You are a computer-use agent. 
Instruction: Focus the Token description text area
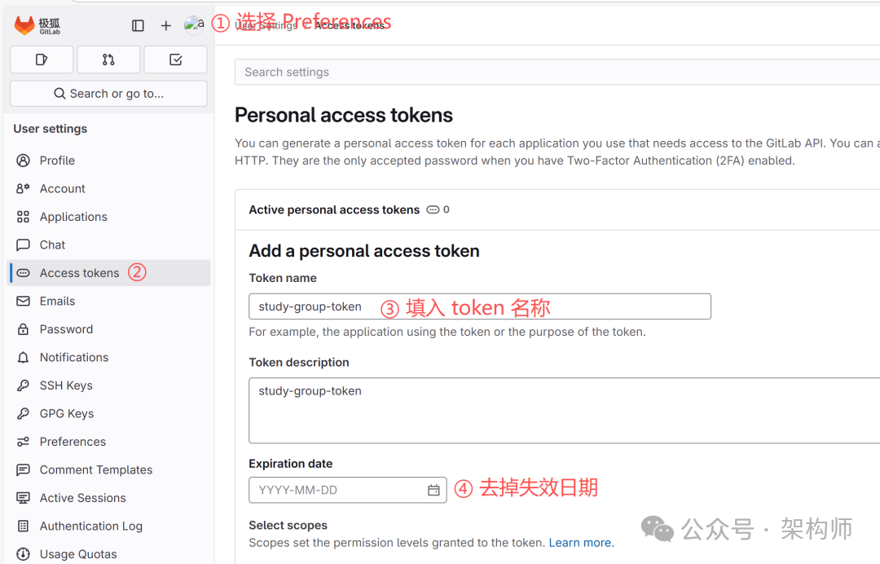[562, 410]
